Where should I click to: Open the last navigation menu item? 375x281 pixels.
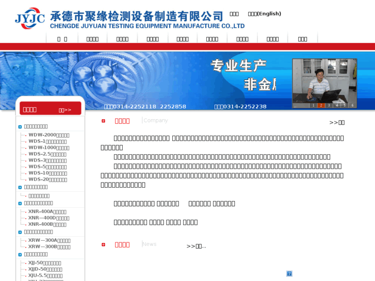coord(303,39)
